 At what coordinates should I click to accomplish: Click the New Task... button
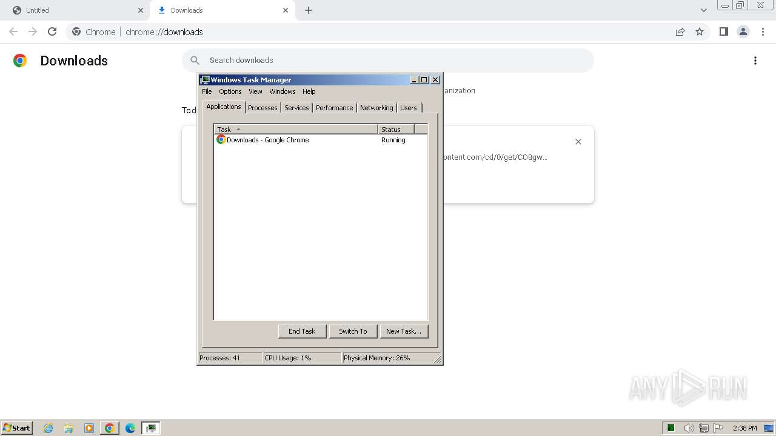coord(404,331)
